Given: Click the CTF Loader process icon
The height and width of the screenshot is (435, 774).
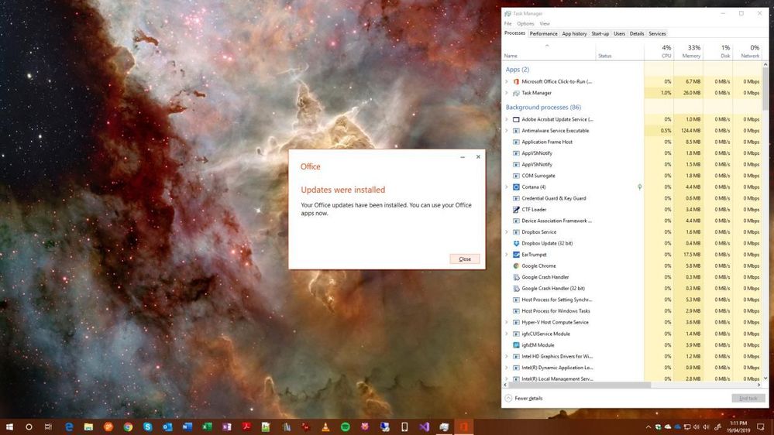Looking at the screenshot, I should click(516, 210).
